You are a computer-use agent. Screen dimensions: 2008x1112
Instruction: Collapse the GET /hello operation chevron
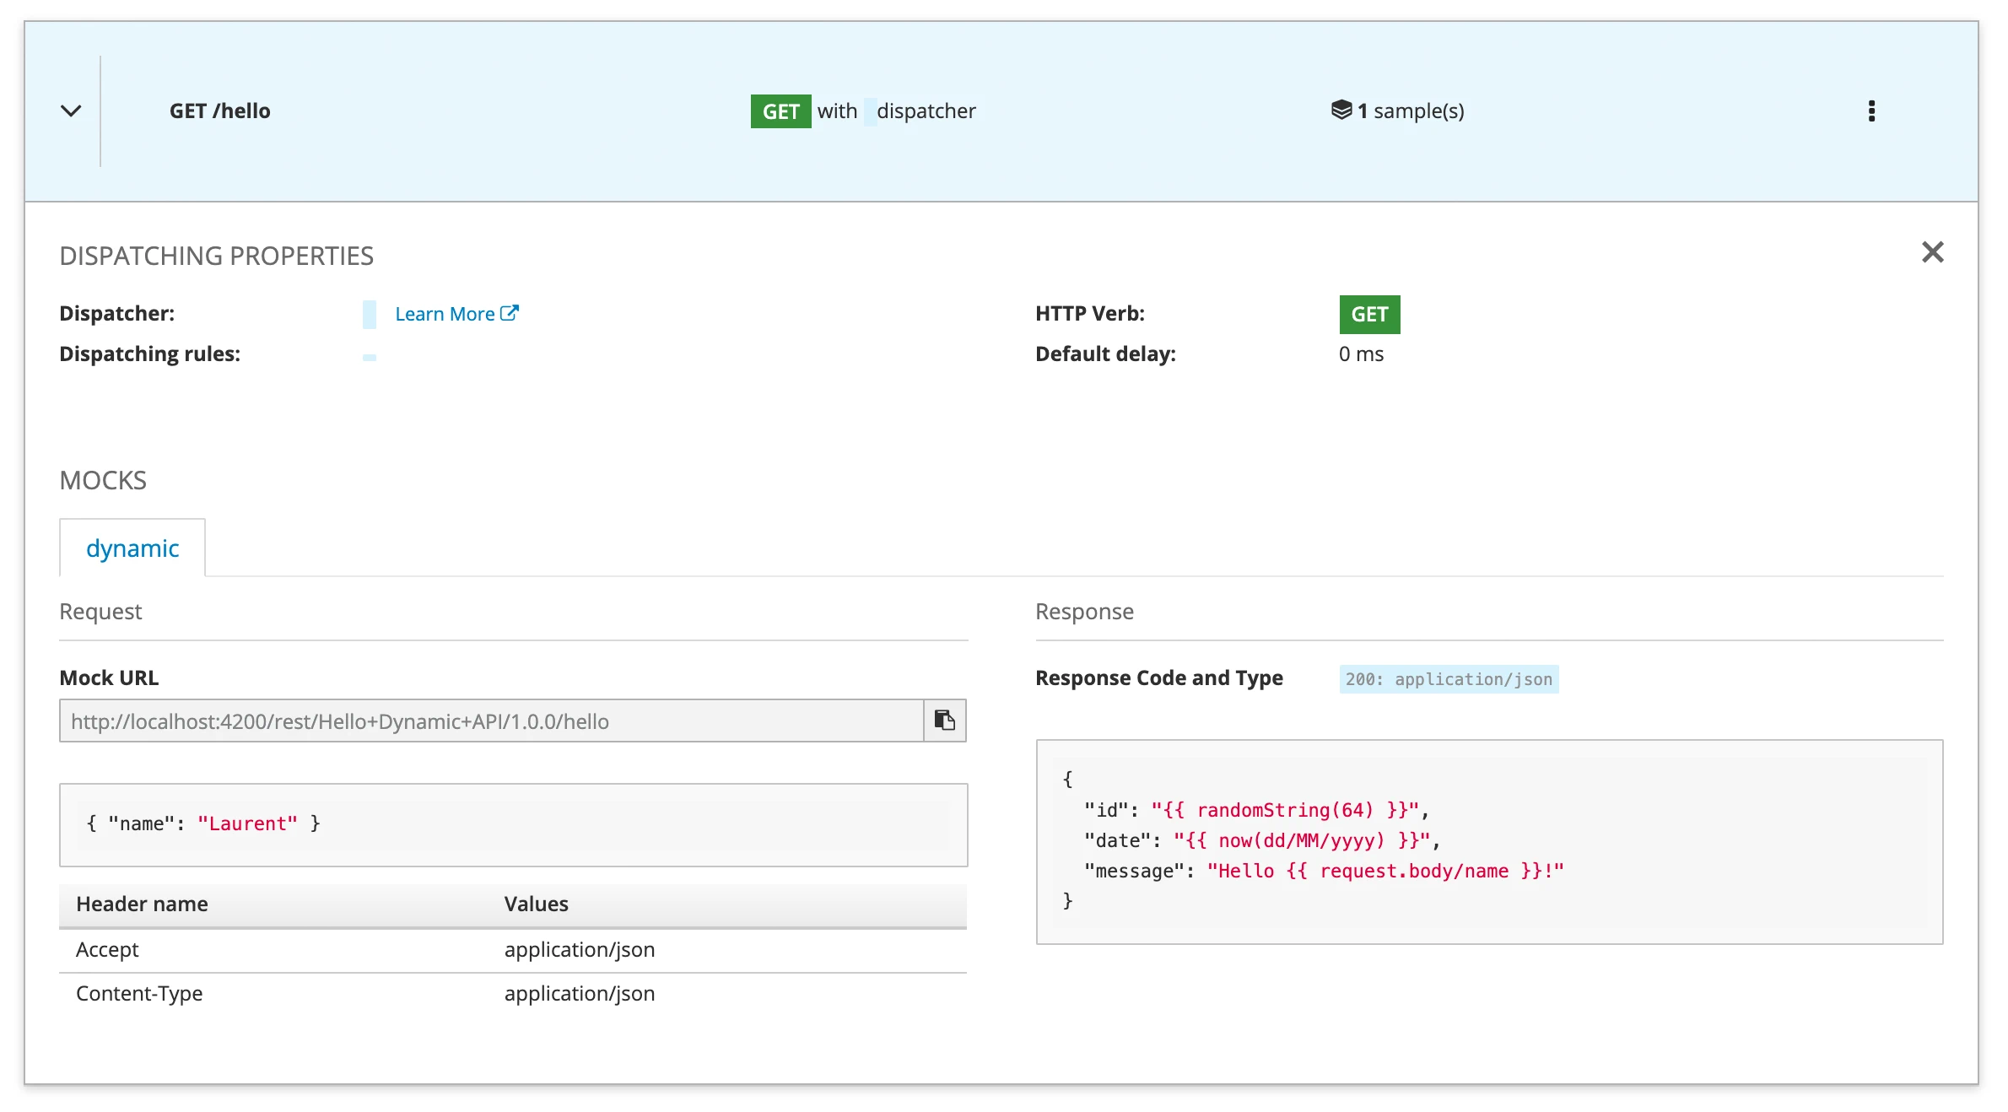point(71,111)
